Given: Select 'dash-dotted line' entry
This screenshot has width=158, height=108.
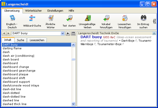Looking at the screenshot, I should click(x=37, y=97).
